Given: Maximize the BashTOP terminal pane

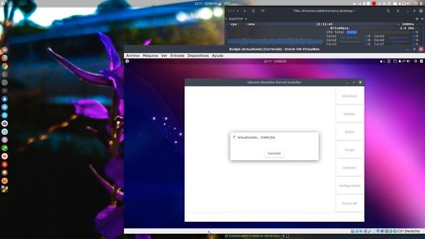Looking at the screenshot, I should click(x=417, y=19).
